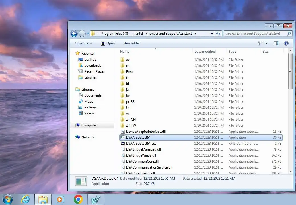
Task: Expand the view options dropdown arrow
Action: click(x=267, y=43)
